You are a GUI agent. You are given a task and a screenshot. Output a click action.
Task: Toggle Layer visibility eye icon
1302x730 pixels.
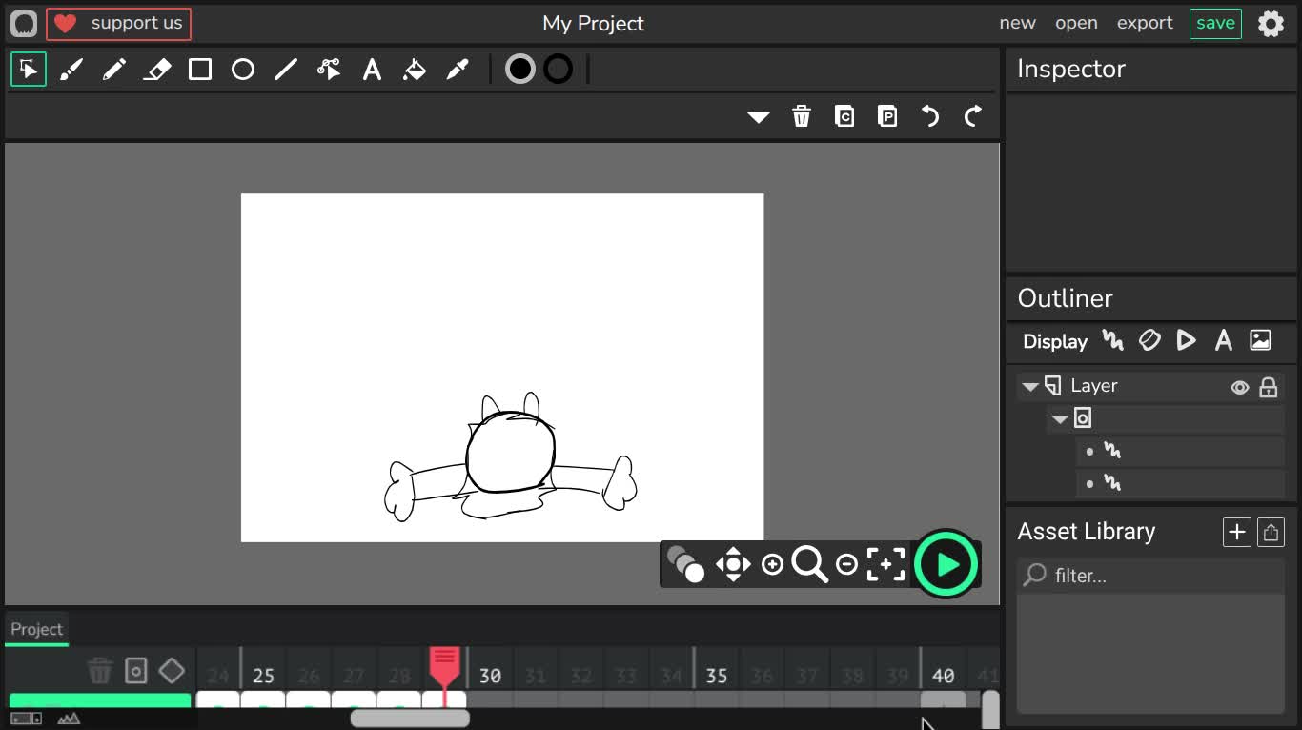[1239, 387]
